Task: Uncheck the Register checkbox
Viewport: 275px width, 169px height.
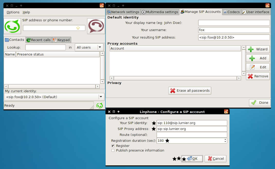Action: click(x=113, y=146)
